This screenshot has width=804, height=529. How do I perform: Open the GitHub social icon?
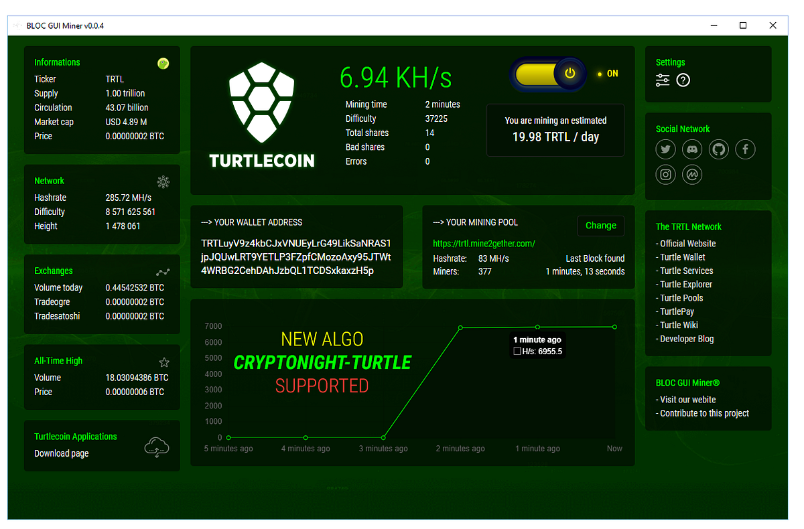click(718, 149)
